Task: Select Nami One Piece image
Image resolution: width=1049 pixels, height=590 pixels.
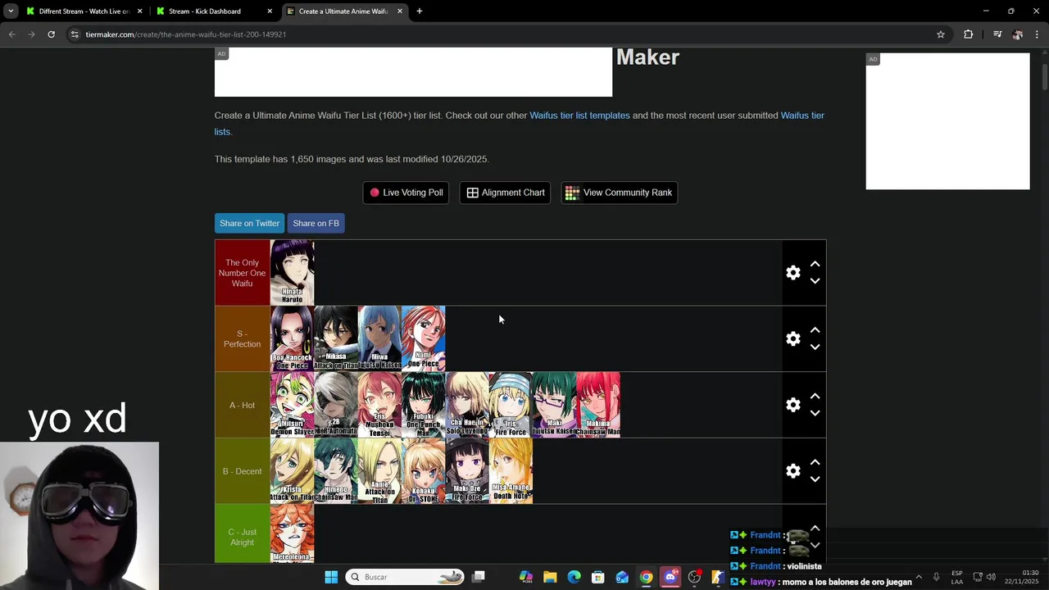Action: pos(423,338)
